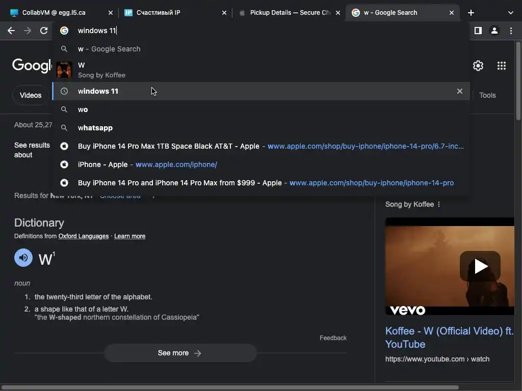Open the options dots beside 'Song by Koffee'
The height and width of the screenshot is (391, 522).
439,204
